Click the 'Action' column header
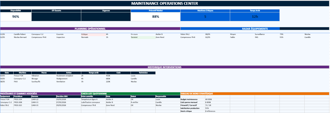 pyautogui.click(x=69, y=73)
